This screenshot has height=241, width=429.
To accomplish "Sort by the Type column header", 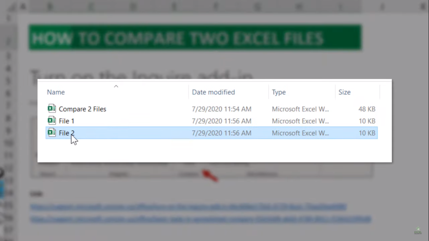I will coord(279,92).
